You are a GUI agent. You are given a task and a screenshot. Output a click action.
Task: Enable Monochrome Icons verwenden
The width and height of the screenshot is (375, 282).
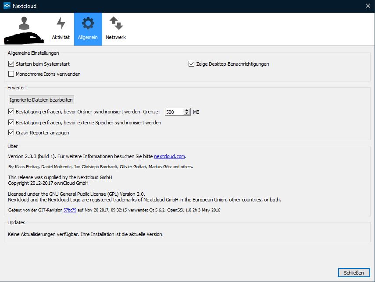(x=11, y=74)
